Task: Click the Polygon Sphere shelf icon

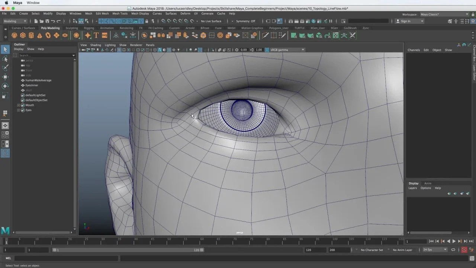Action: click(x=14, y=35)
